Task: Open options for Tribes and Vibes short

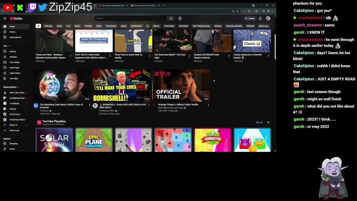Action: [71, 56]
